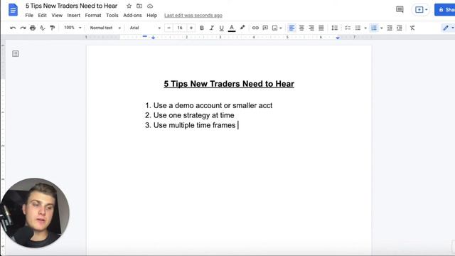Click the Undo arrow
Image resolution: width=455 pixels, height=256 pixels.
[x=13, y=28]
